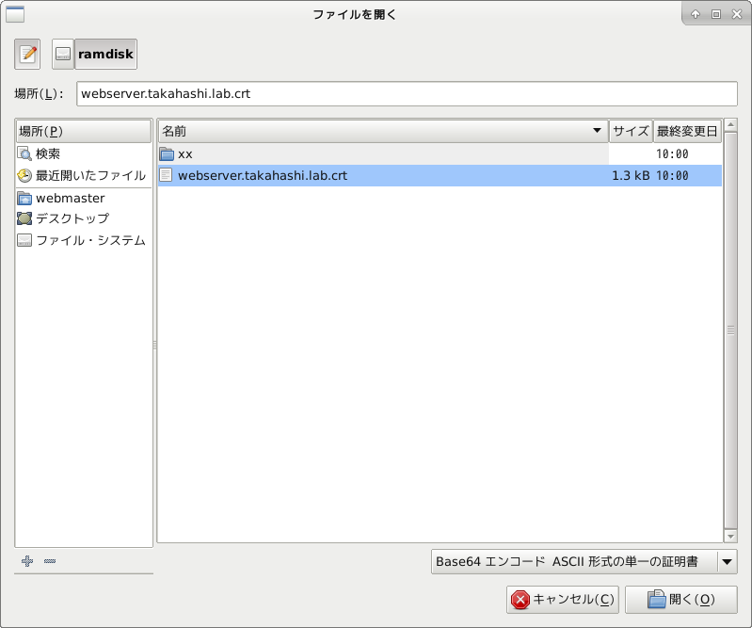Viewport: 752px width, 628px height.
Task: Click the search magnifier icon
Action: [24, 154]
